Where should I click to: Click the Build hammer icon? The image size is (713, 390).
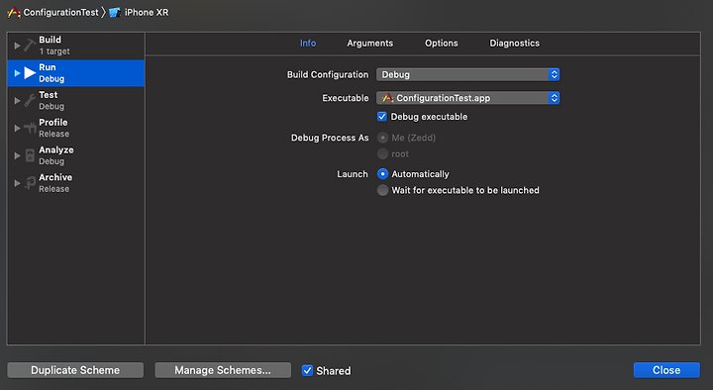click(30, 46)
